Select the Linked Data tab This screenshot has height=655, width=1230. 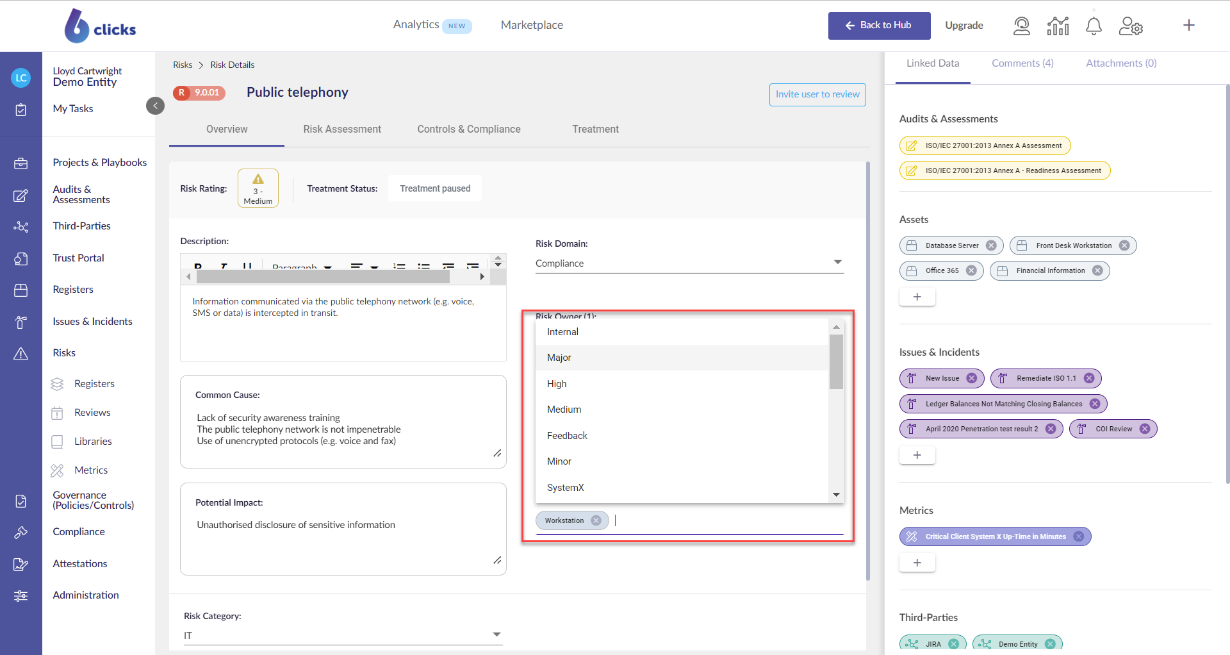click(x=933, y=63)
